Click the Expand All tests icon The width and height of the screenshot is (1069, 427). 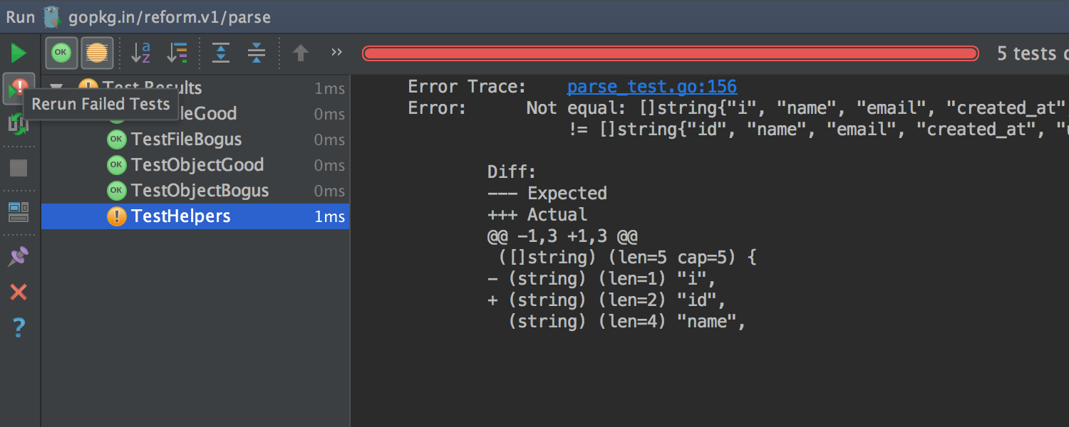[x=221, y=53]
